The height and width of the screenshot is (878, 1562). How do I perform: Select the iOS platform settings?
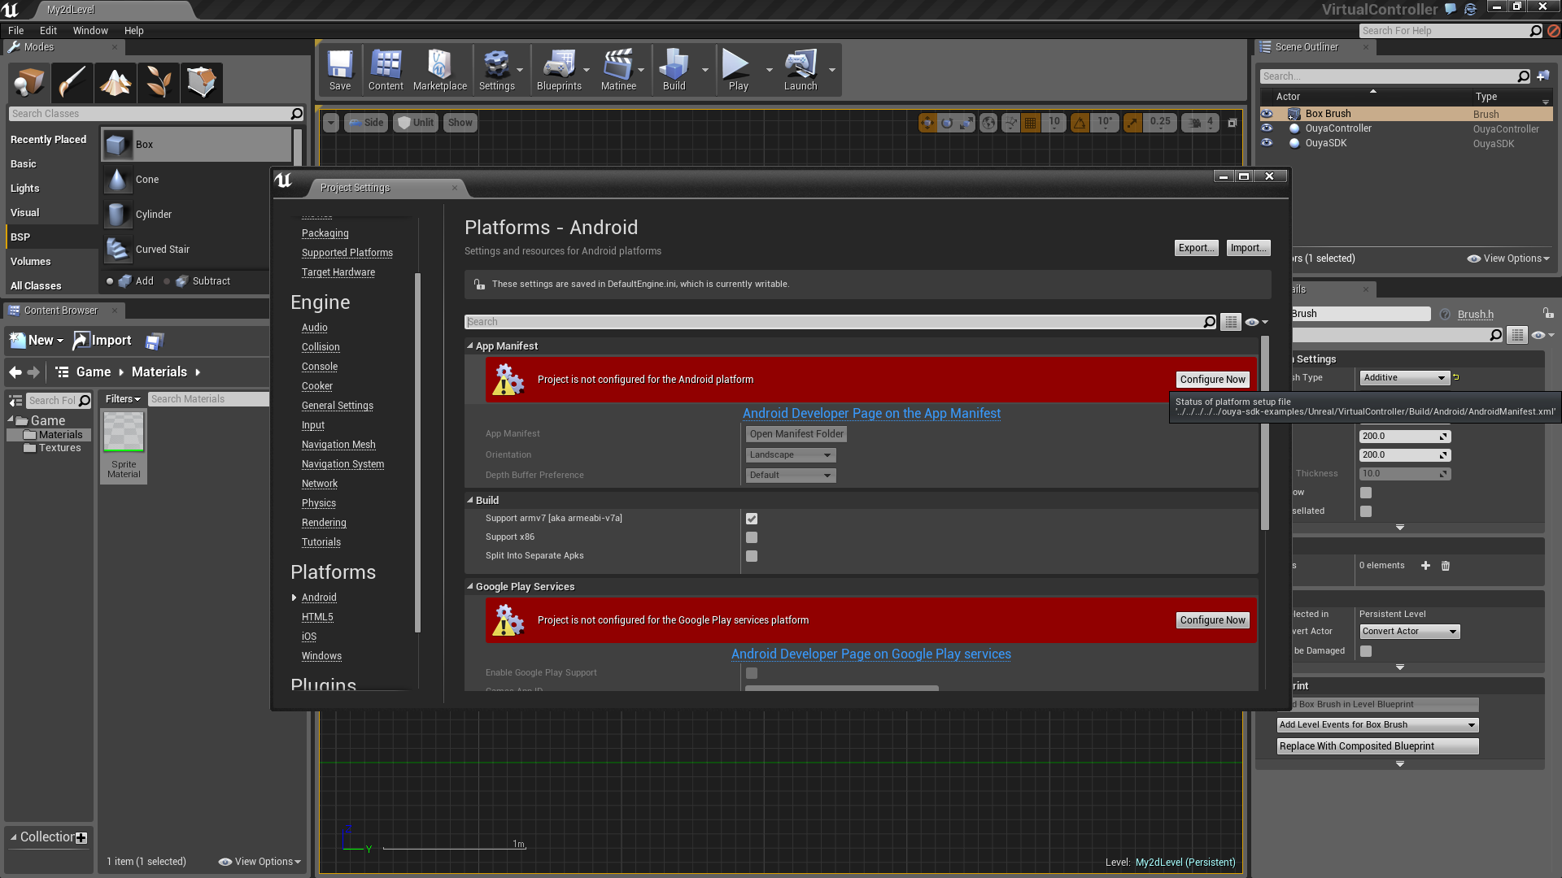point(309,637)
